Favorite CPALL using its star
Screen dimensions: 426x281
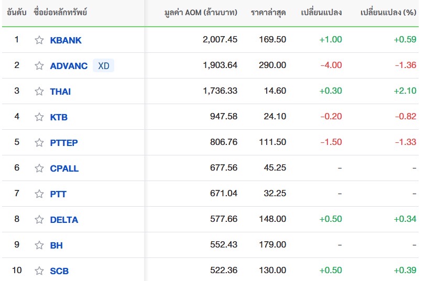pyautogui.click(x=39, y=168)
